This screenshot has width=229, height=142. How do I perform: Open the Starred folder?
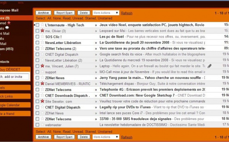[x=3, y=23]
